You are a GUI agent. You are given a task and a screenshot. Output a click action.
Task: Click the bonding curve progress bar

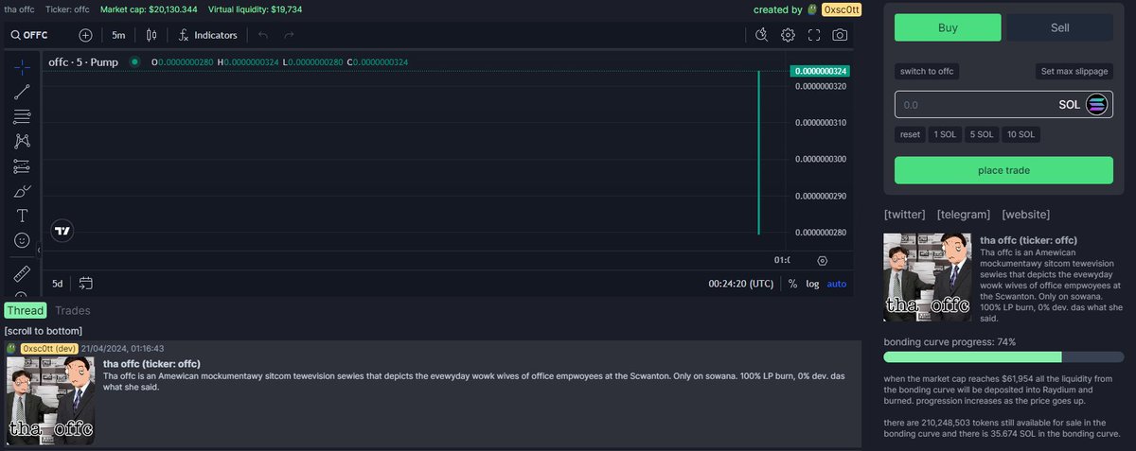point(1002,357)
